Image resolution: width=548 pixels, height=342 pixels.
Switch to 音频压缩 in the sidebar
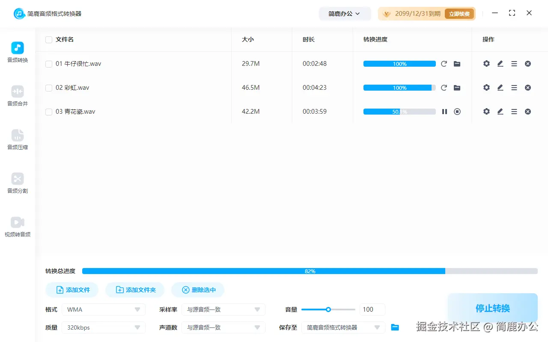17,140
